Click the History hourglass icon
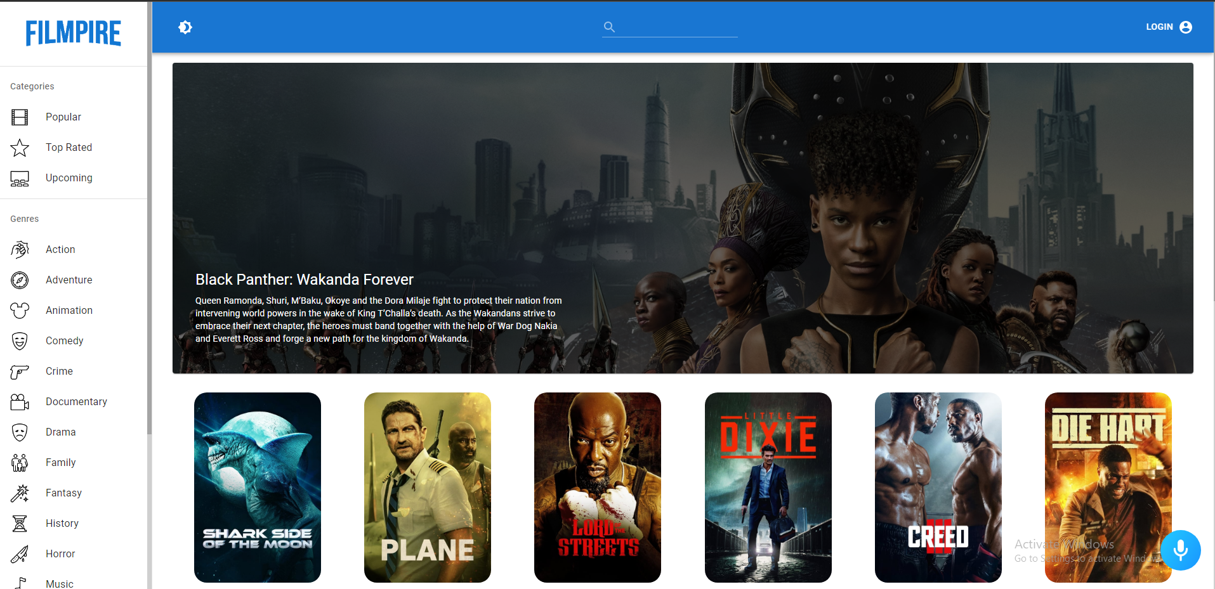1215x589 pixels. click(20, 523)
